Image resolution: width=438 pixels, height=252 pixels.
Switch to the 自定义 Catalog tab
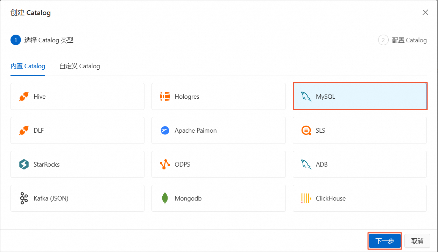(79, 66)
